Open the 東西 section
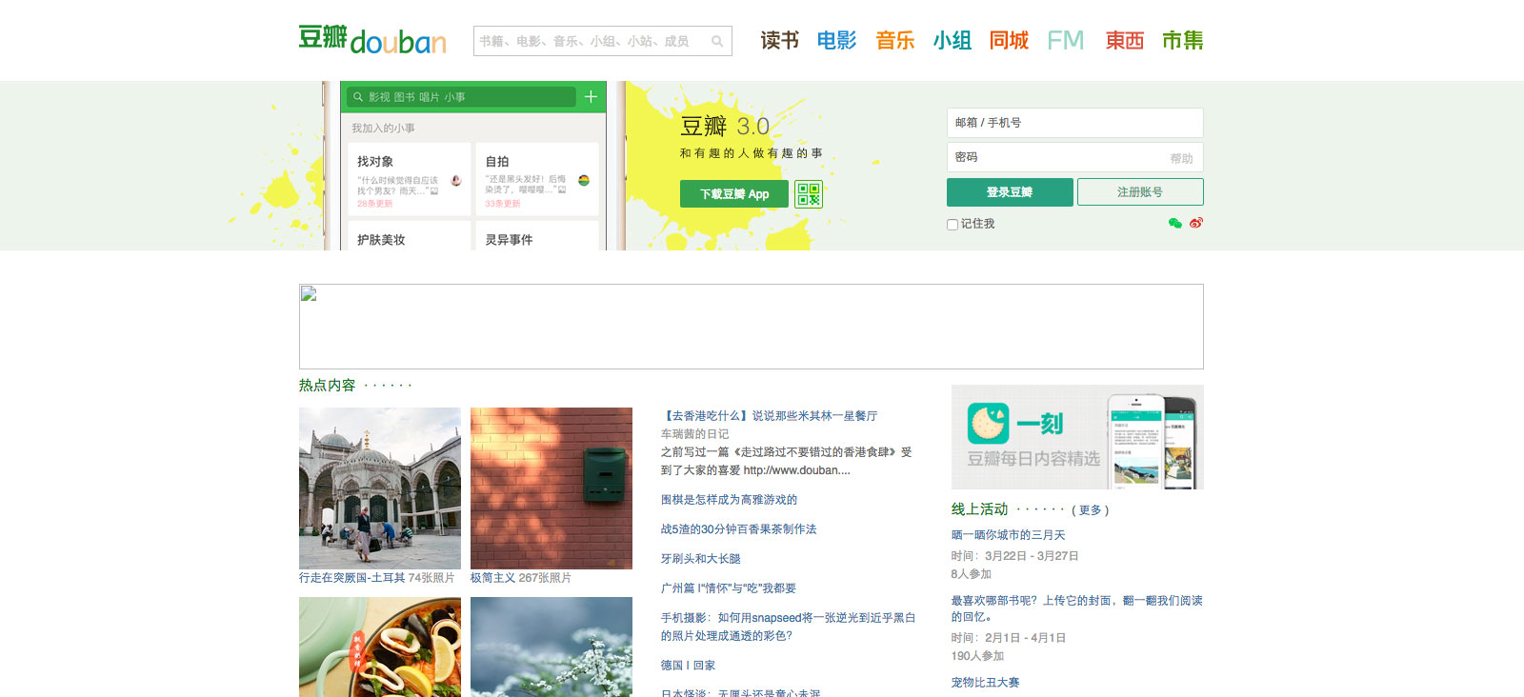Image resolution: width=1524 pixels, height=697 pixels. pos(1125,40)
